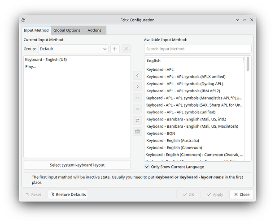275x224 pixels.
Task: Click the Search Input Method field
Action: point(198,49)
